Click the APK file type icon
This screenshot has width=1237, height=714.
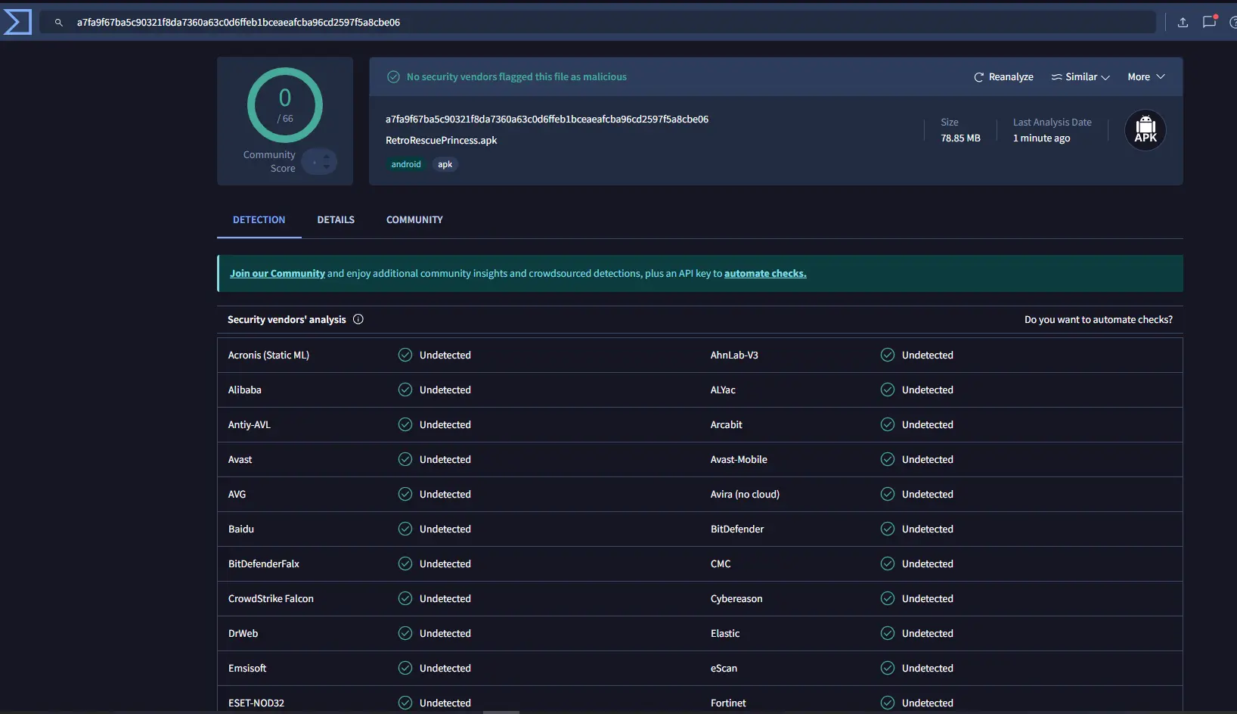[x=1146, y=130]
